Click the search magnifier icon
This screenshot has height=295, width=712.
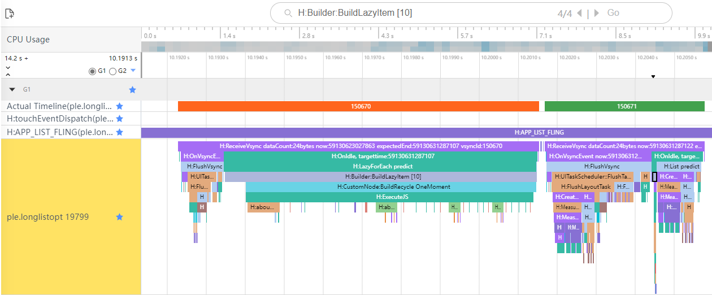288,13
